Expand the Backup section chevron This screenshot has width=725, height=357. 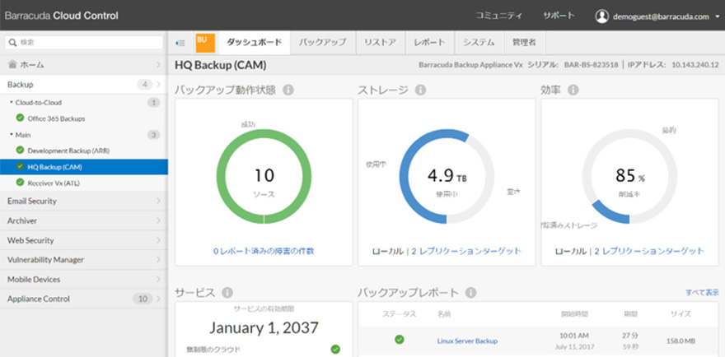click(158, 85)
